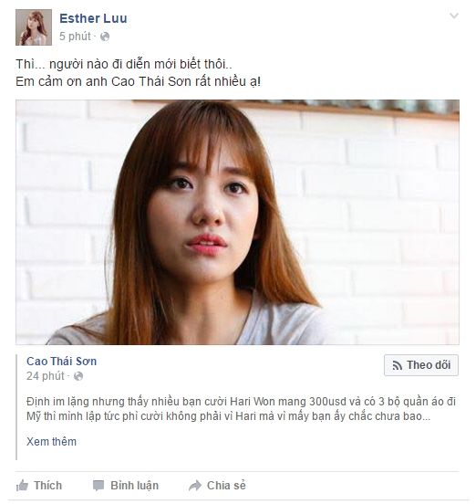Image resolution: width=476 pixels, height=504 pixels.
Task: Click the post caption mentioning Cao Thái Sơn
Action: coord(138,73)
